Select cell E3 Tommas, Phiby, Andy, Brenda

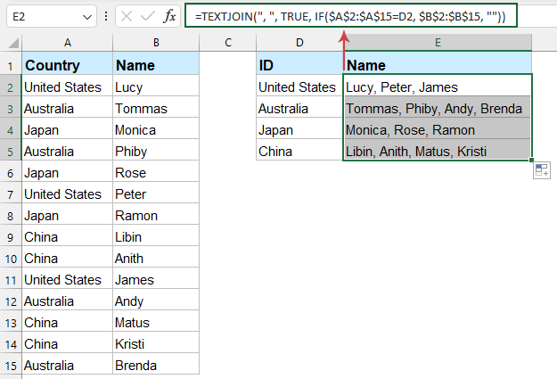[438, 107]
